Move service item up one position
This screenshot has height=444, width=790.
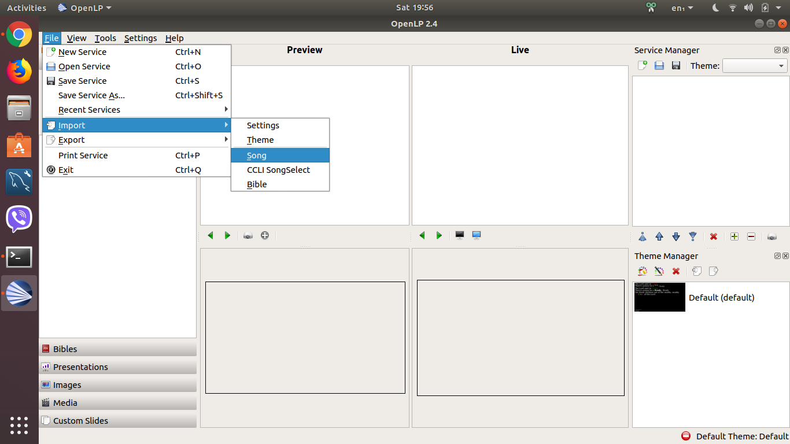(659, 236)
